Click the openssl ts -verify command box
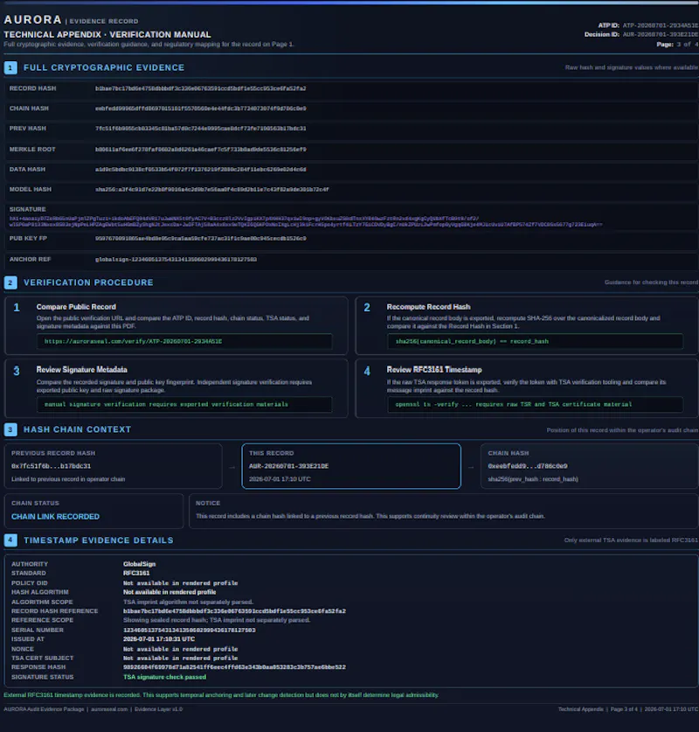Viewport: 699px width, 732px height. pos(535,404)
